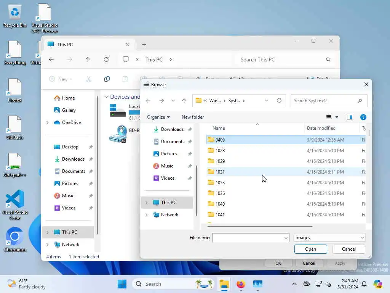Viewport: 390px width, 293px height.
Task: Click Cancel in the Browse dialog
Action: [x=349, y=249]
